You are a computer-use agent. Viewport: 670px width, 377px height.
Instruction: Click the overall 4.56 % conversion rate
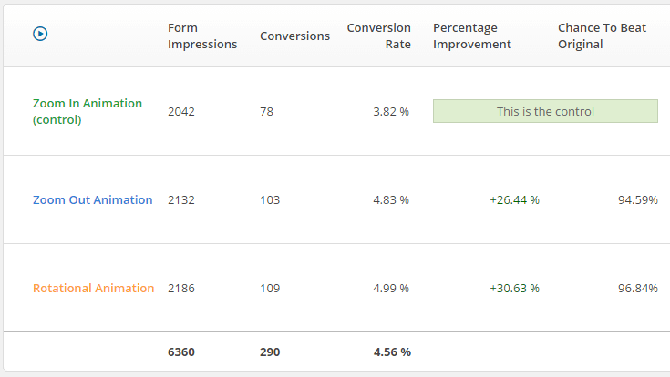392,352
